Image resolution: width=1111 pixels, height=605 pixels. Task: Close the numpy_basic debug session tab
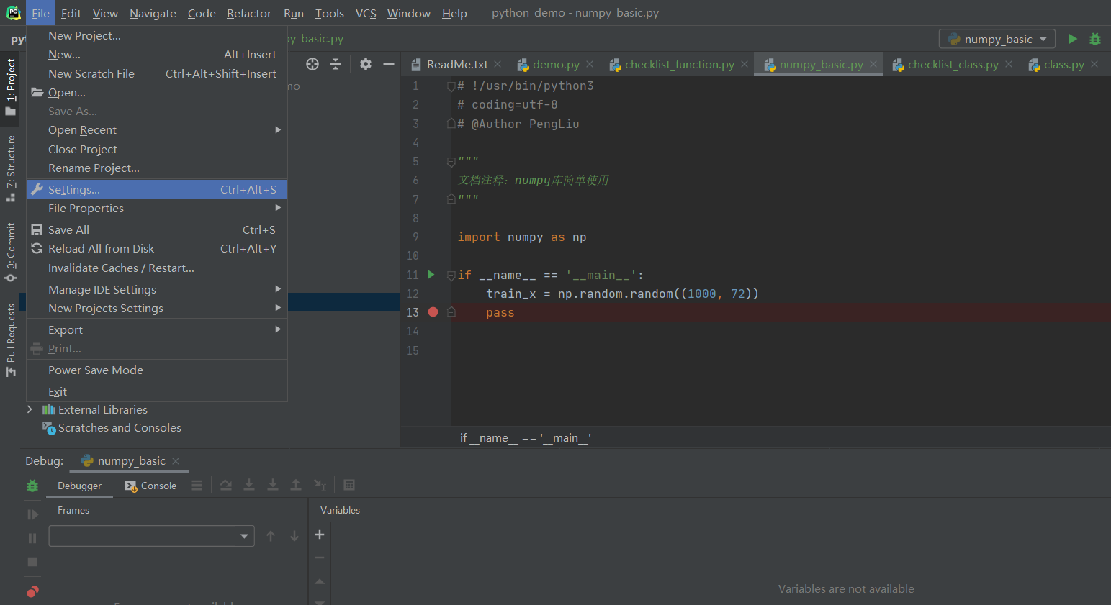click(x=176, y=461)
